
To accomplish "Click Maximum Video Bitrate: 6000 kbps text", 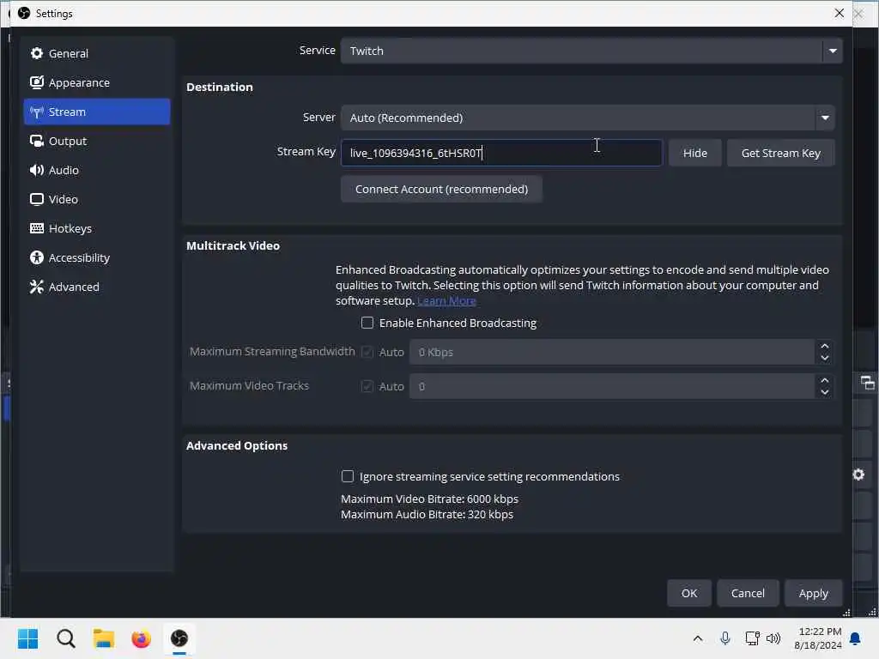I will coord(429,499).
